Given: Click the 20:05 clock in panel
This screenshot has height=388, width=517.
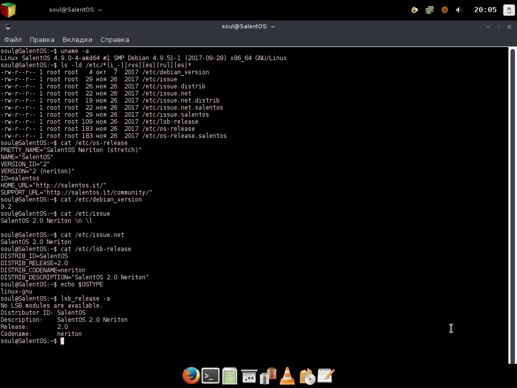Looking at the screenshot, I should tap(485, 10).
